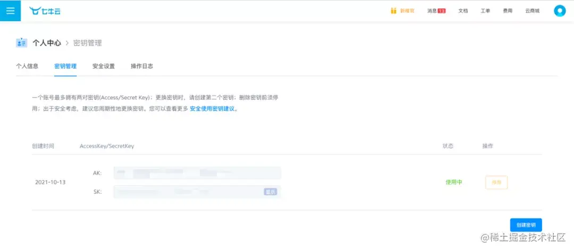Click the 个人中心 ID card icon
Viewport: 574px width, 251px height.
click(22, 43)
